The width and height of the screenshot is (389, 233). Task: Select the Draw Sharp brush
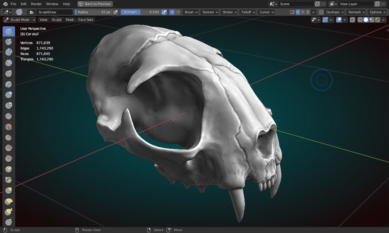tap(9, 42)
